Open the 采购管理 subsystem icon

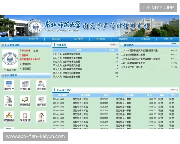[x=25, y=117]
